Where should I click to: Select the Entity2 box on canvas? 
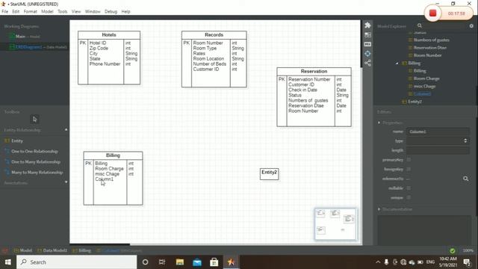(269, 174)
